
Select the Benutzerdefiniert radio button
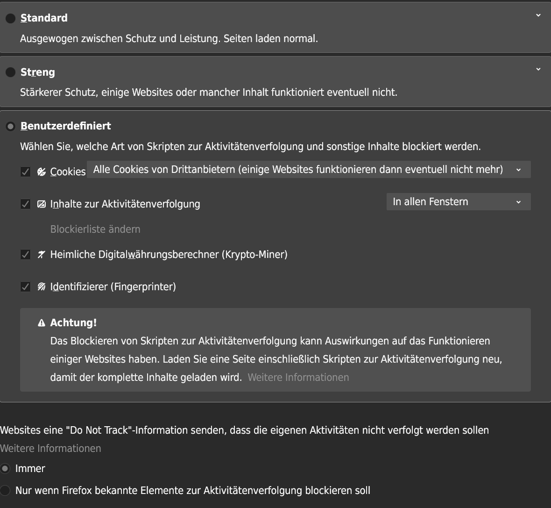click(10, 126)
